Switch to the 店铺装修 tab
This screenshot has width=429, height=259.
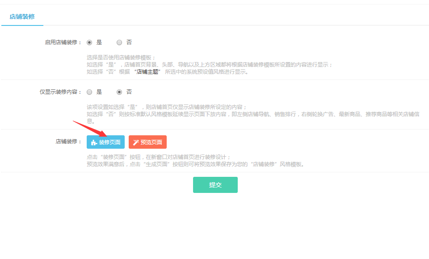tap(22, 17)
